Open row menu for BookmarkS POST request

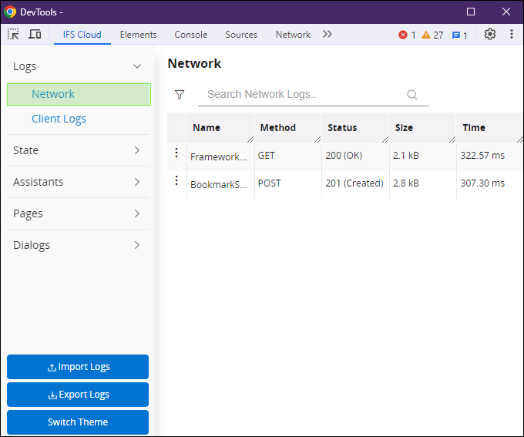176,180
